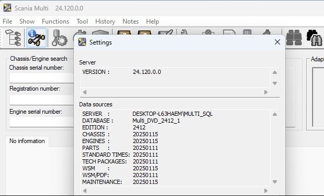Click the Settings dialog logo icon

(x=82, y=42)
